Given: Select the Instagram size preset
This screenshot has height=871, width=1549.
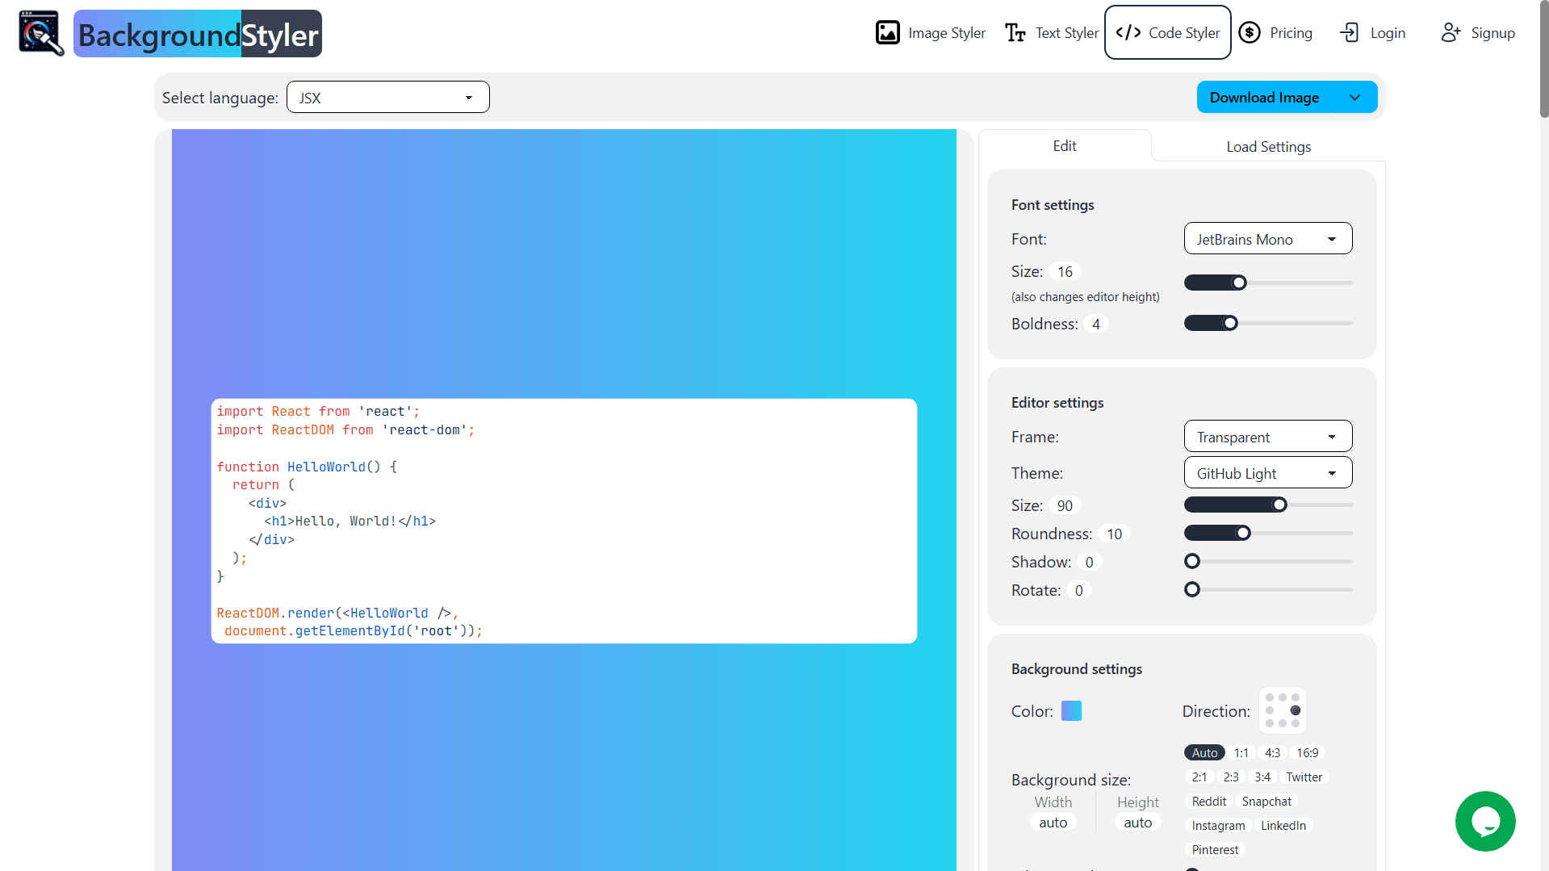Looking at the screenshot, I should 1218,825.
